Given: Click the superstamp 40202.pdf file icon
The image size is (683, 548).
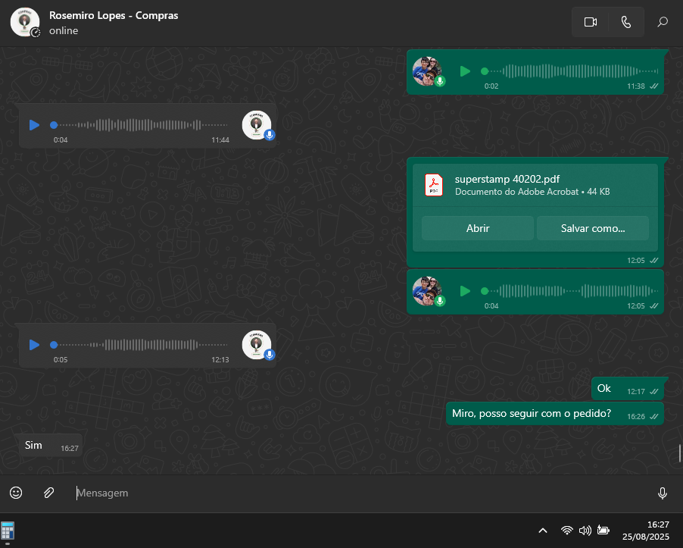Looking at the screenshot, I should [434, 186].
